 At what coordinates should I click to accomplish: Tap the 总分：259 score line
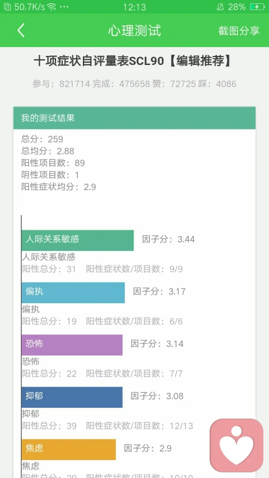click(x=42, y=140)
